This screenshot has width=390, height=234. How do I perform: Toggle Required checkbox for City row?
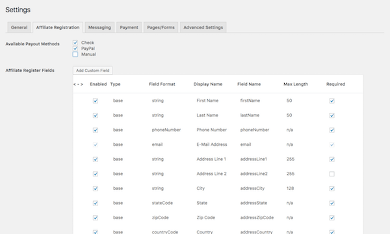[331, 189]
